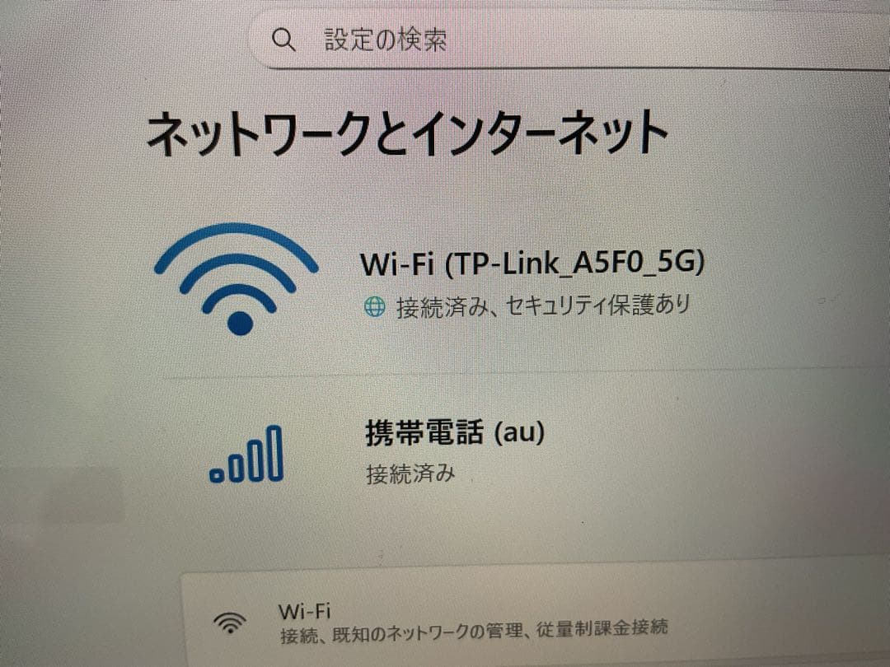Click the magnifier icon in the search bar
This screenshot has height=667, width=890.
coord(283,40)
